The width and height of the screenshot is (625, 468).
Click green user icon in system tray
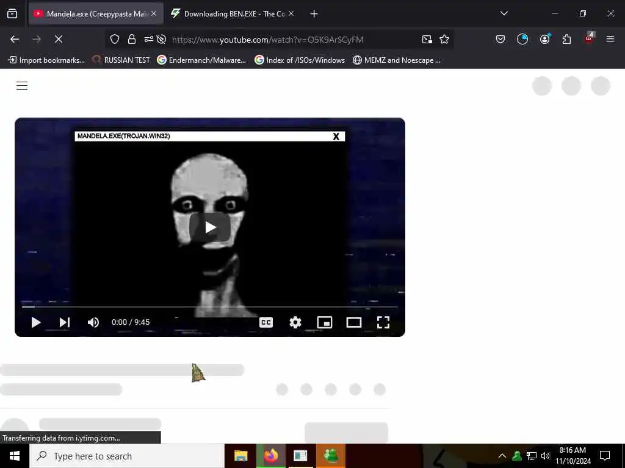click(517, 456)
